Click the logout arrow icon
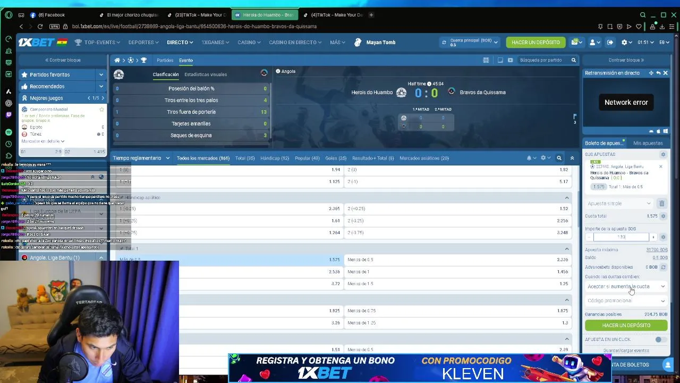680x383 pixels. (x=610, y=42)
